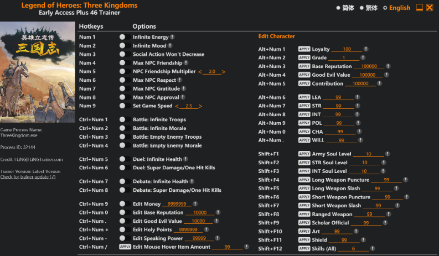Viewport: 439px width, 256px height.
Task: Click info icon for Mouse Hover Item Amount
Action: [246, 247]
